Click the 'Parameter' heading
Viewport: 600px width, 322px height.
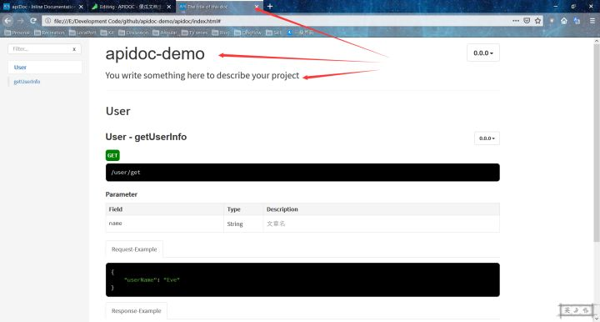(122, 194)
